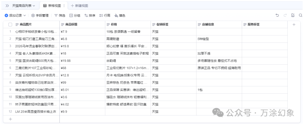
Task: Select the ¥7.9 cell
Action: [82, 32]
